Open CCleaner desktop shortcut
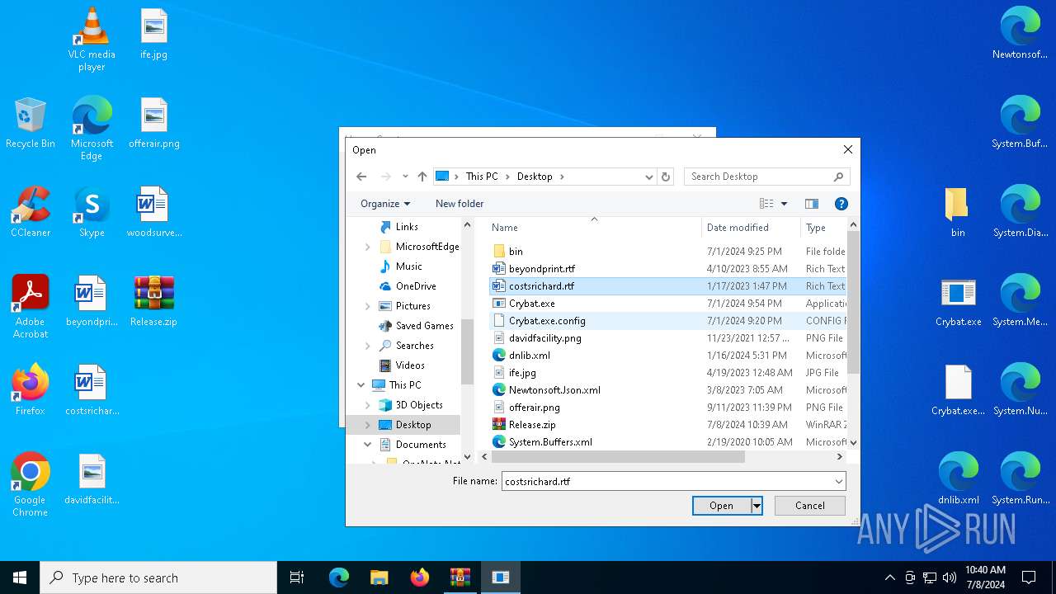The height and width of the screenshot is (594, 1056). click(31, 211)
